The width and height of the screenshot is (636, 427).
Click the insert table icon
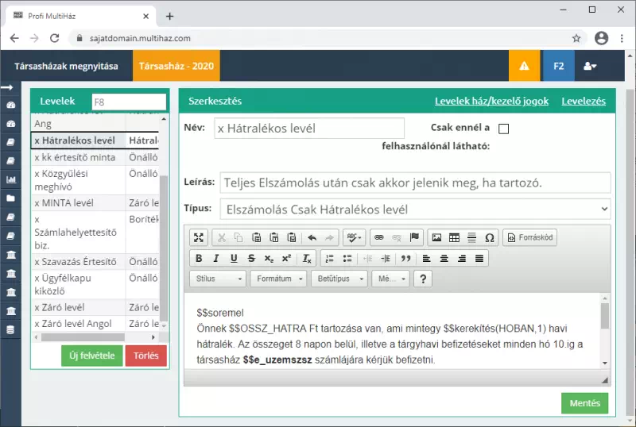454,237
